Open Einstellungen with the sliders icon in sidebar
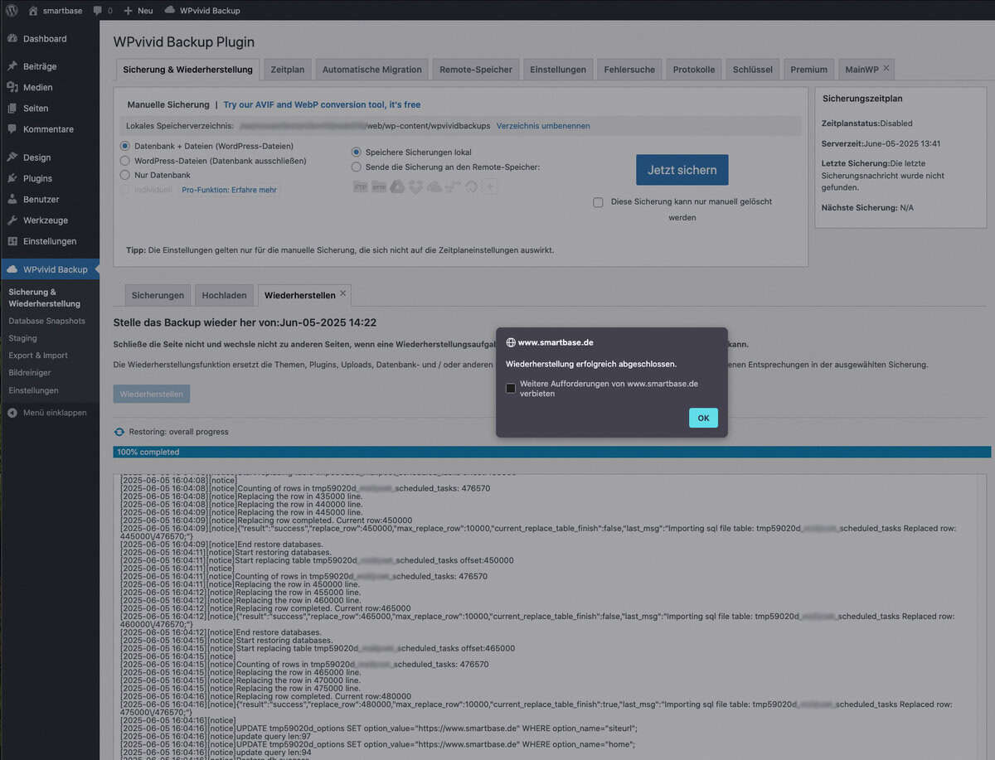Image resolution: width=995 pixels, height=760 pixels. coord(50,241)
